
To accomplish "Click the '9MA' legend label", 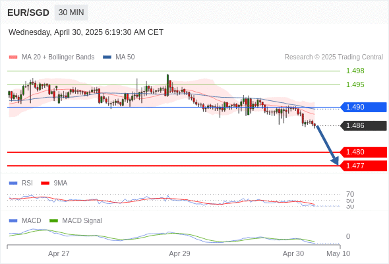I will [x=61, y=183].
